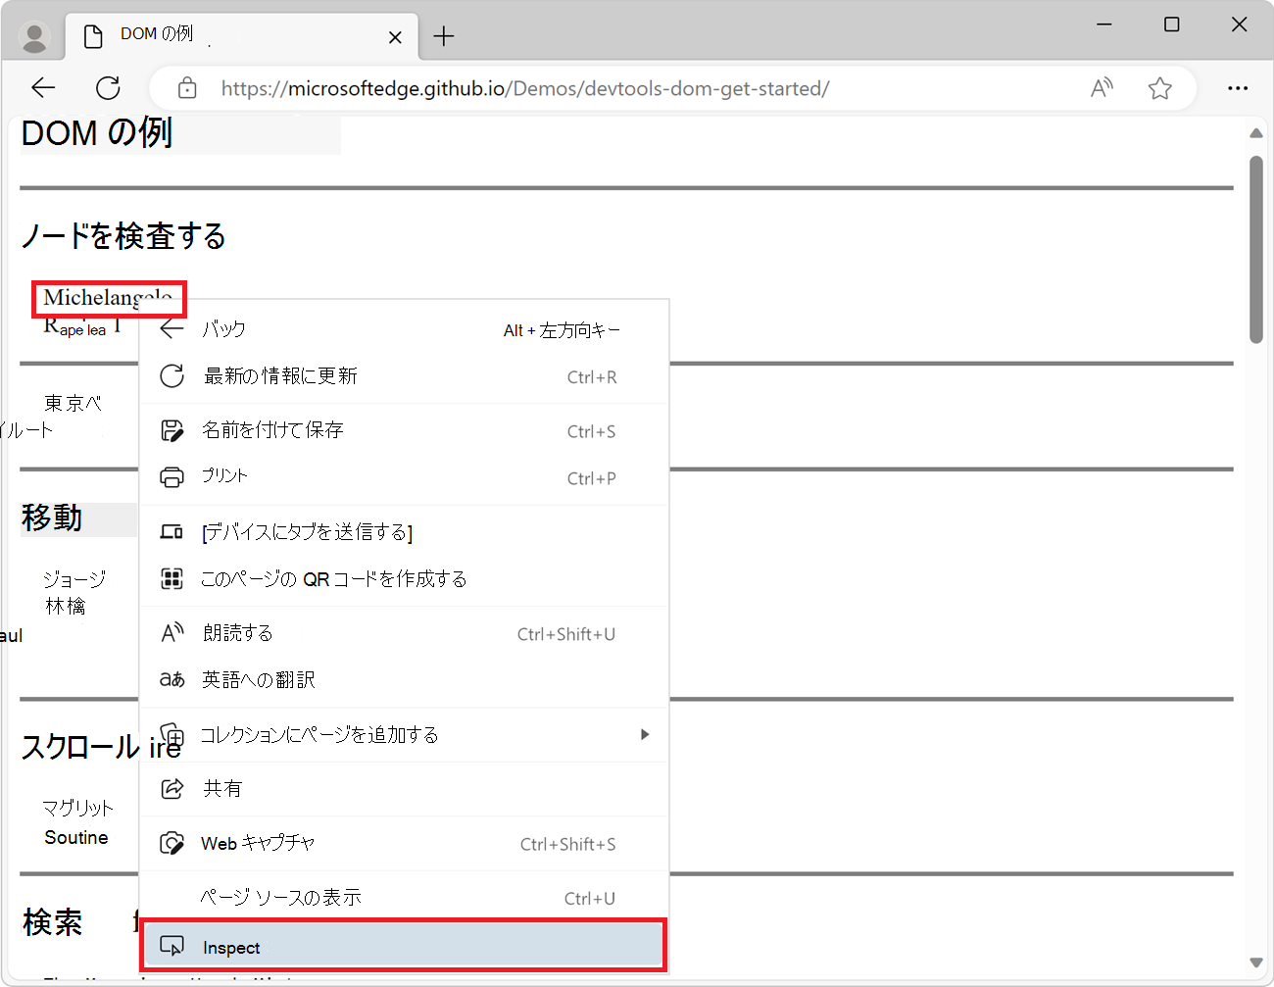The height and width of the screenshot is (987, 1274).
Task: Choose デバイスにタブを送信する menu entry
Action: click(x=404, y=532)
